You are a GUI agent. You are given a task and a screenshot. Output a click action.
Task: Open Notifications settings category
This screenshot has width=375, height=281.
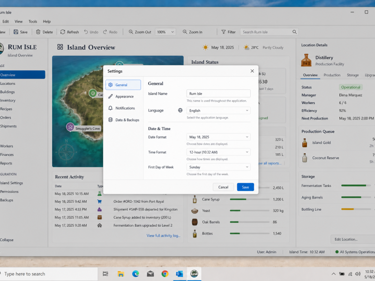pyautogui.click(x=123, y=108)
